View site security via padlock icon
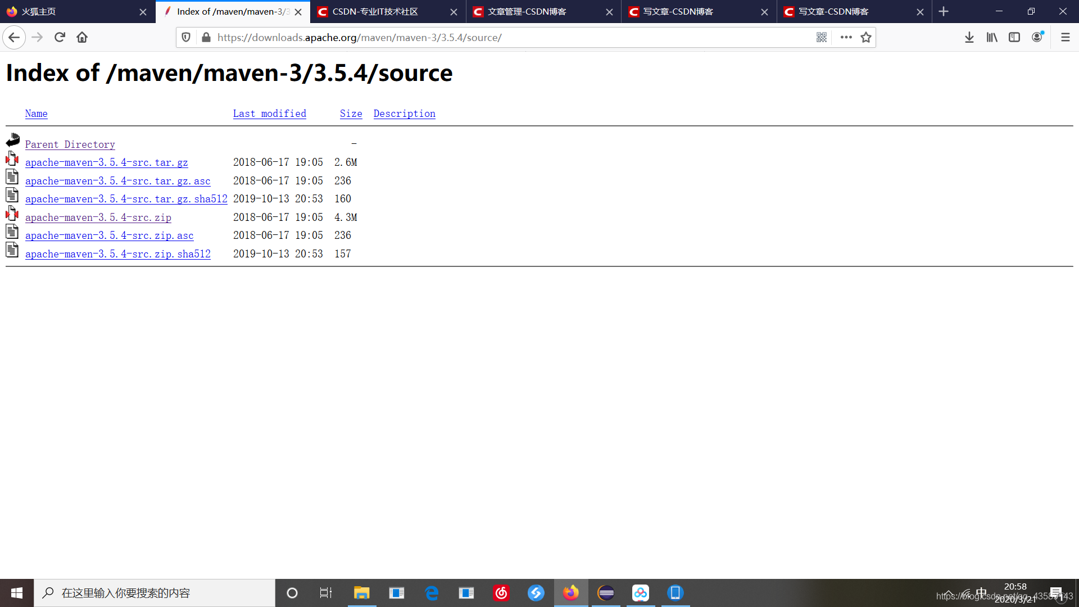This screenshot has width=1079, height=607. tap(206, 37)
